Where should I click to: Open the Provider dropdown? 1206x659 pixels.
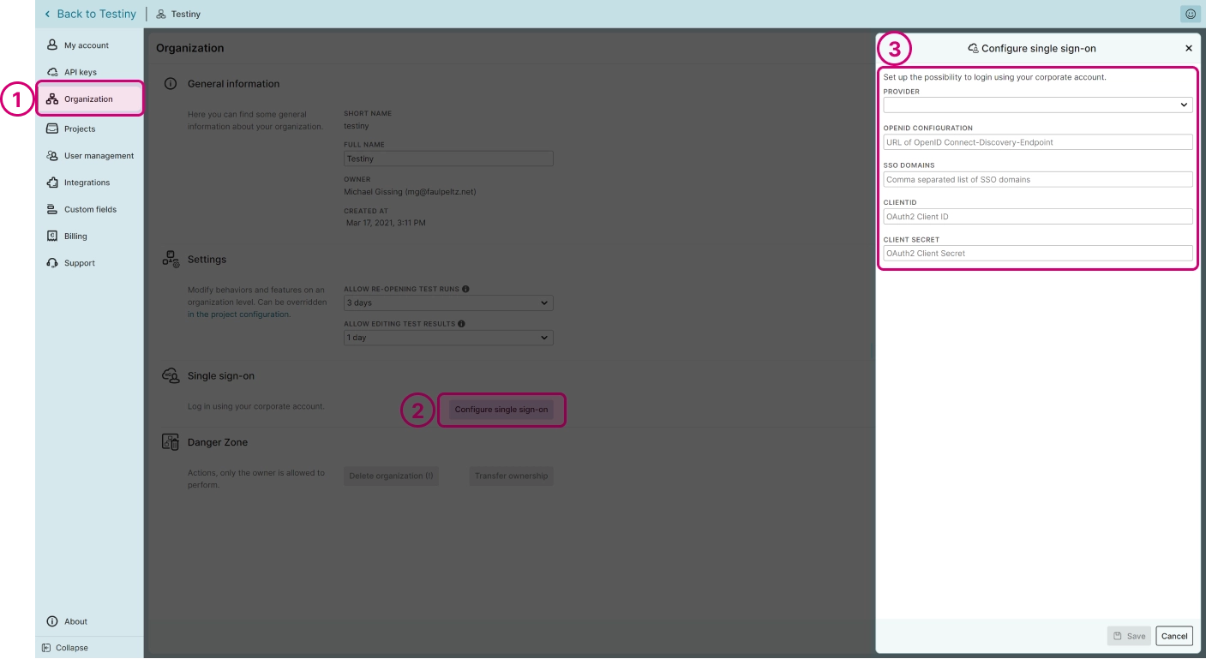1037,105
